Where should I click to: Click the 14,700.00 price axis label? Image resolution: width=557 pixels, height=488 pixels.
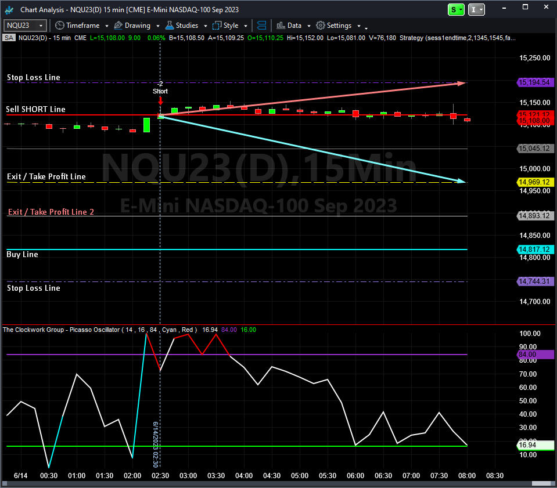534,302
